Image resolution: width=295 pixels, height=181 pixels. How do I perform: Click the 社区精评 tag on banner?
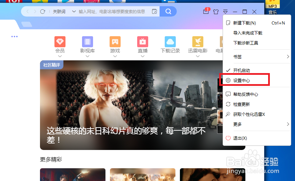52,65
